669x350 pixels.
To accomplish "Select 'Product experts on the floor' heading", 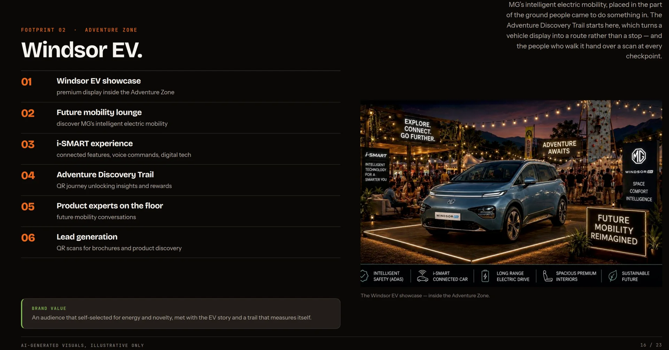I will [x=110, y=206].
